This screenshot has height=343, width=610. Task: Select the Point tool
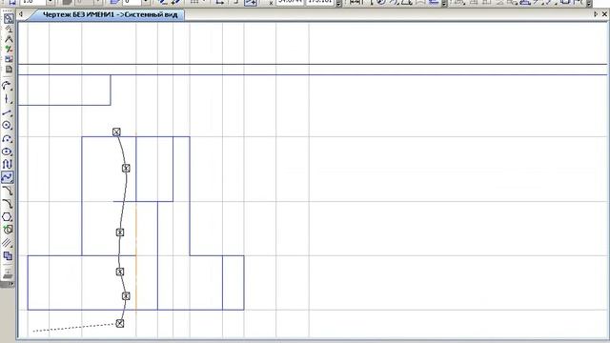click(x=8, y=86)
